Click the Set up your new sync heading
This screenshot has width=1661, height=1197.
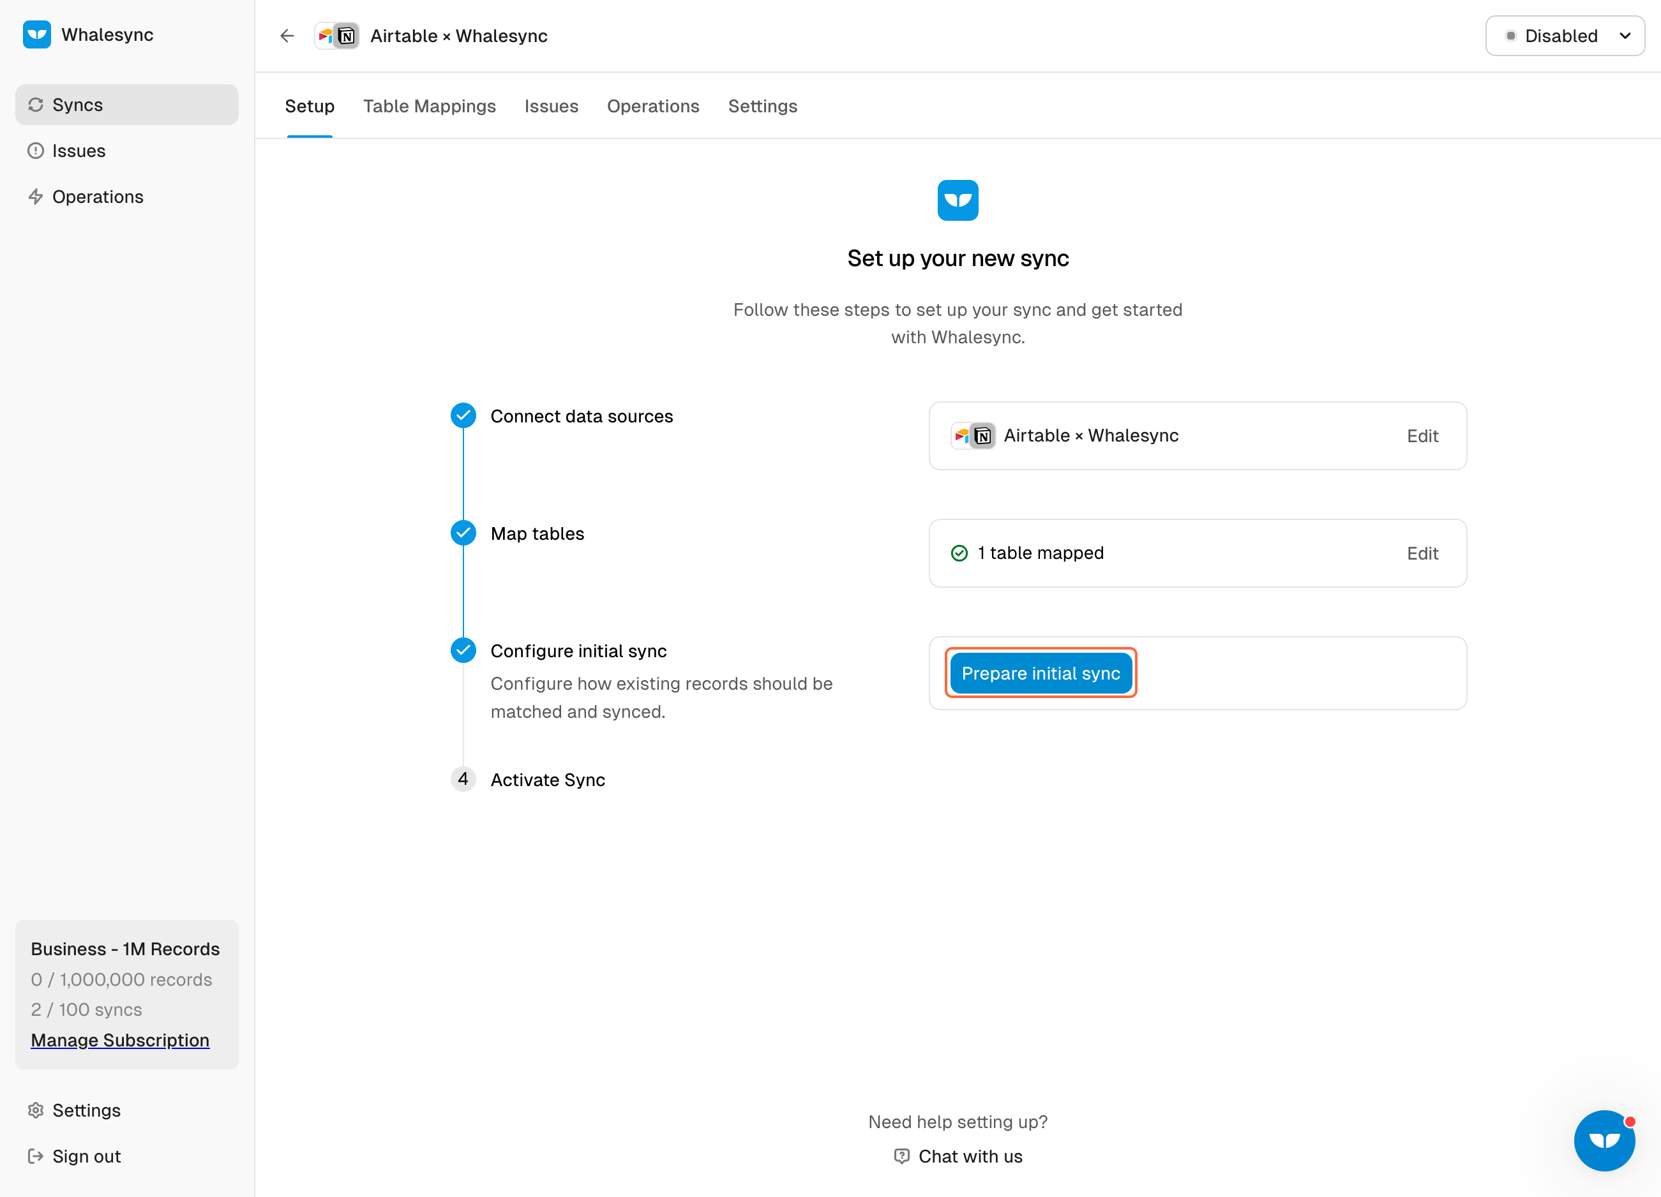tap(958, 258)
